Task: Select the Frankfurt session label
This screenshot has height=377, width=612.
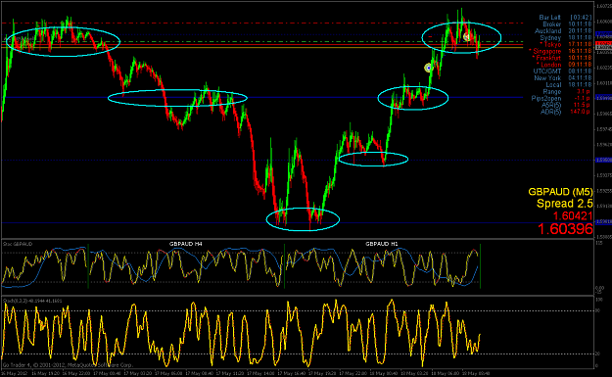Action: coord(546,58)
